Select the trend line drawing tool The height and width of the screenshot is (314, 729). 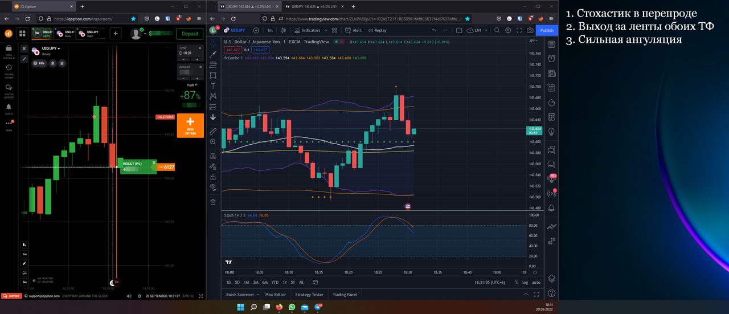coord(213,54)
